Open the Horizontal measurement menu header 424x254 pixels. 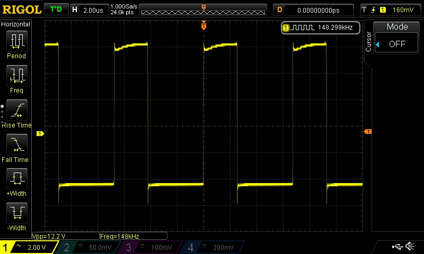(x=16, y=24)
